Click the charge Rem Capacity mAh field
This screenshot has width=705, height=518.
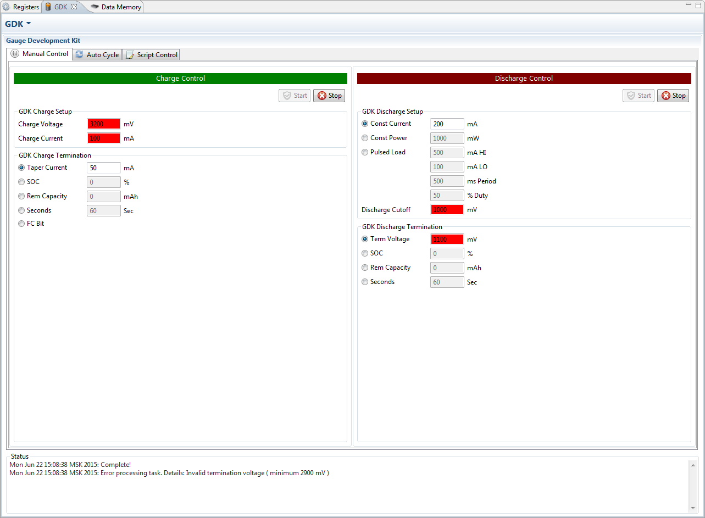(104, 197)
